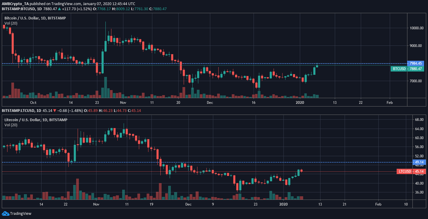The width and height of the screenshot is (428, 219).
Task: Click the Dec date label on Bitcoin chart
Action: point(210,103)
